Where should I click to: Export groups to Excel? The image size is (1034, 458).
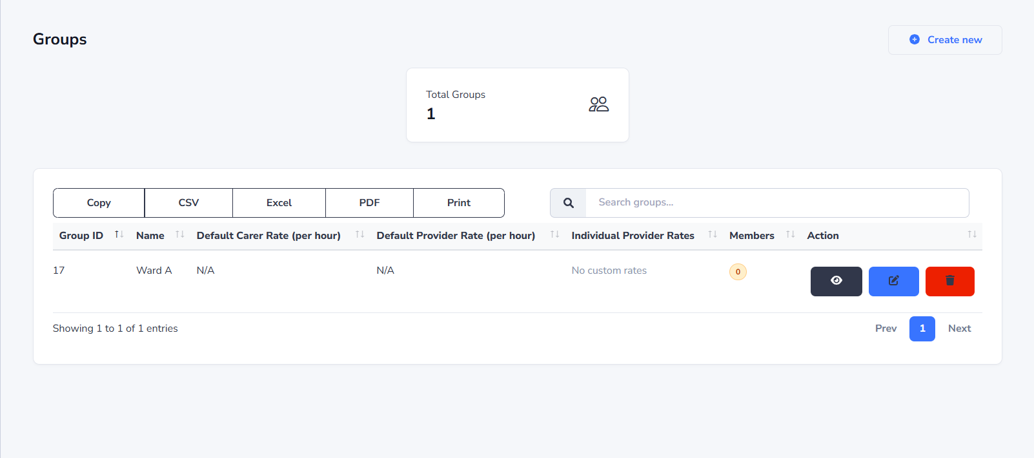(279, 203)
